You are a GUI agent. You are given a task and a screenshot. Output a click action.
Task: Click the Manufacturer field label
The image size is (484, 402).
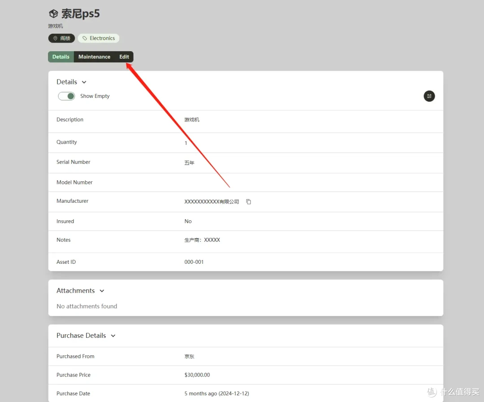(x=72, y=201)
